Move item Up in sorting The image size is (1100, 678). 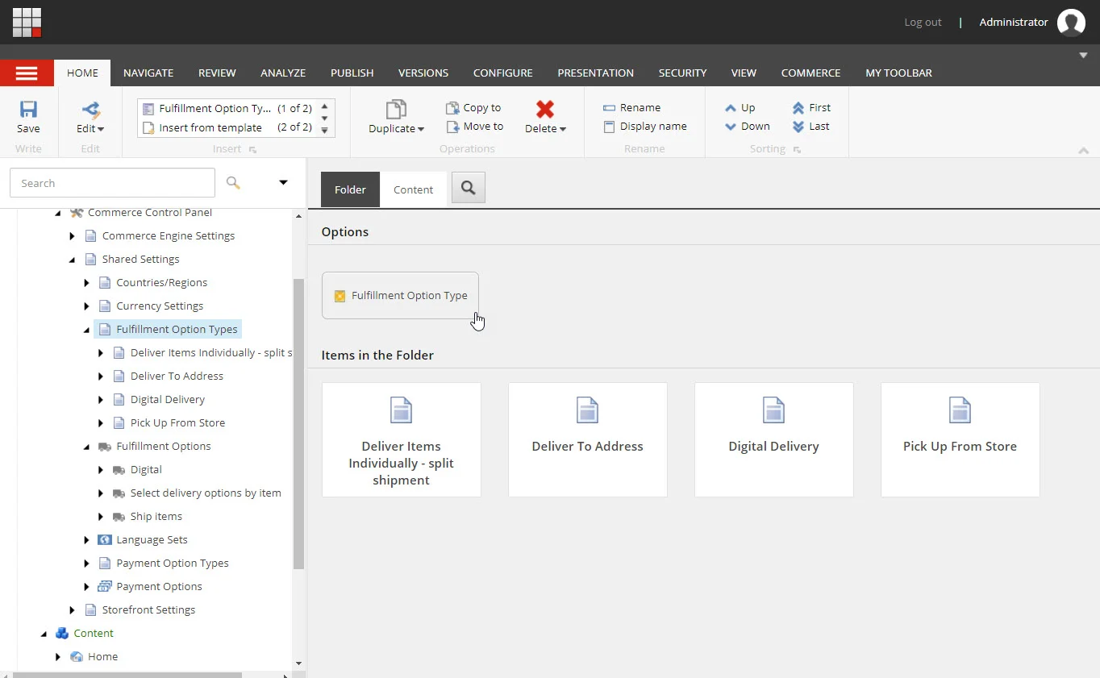tap(740, 107)
